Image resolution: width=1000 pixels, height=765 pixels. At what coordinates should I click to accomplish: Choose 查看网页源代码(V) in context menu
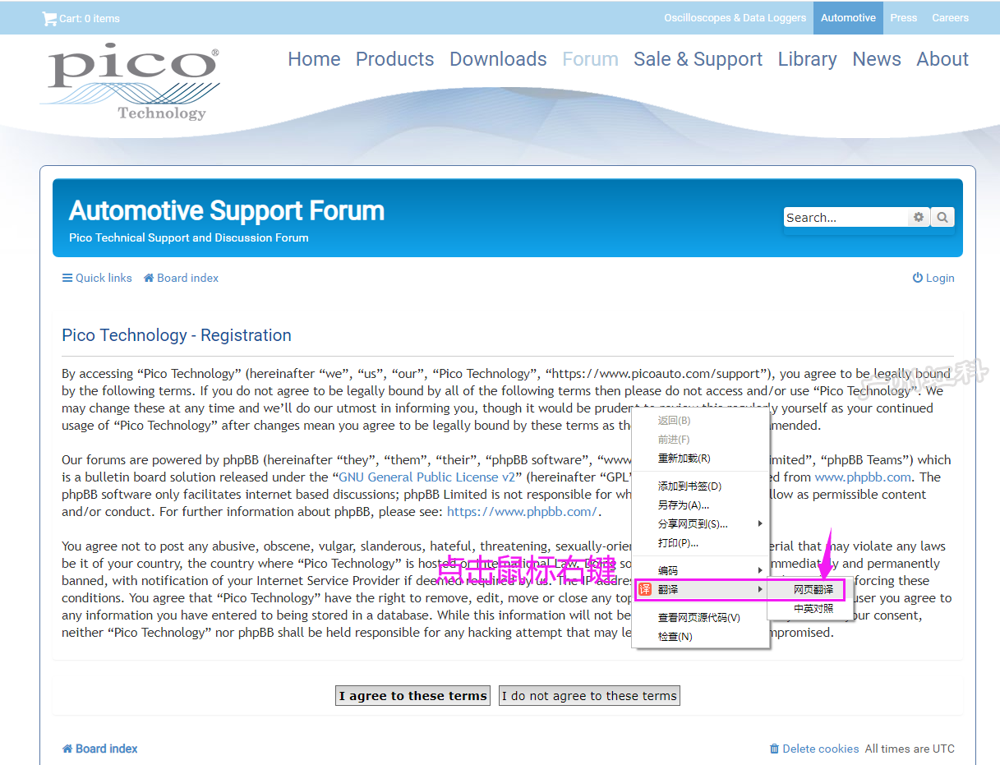701,618
